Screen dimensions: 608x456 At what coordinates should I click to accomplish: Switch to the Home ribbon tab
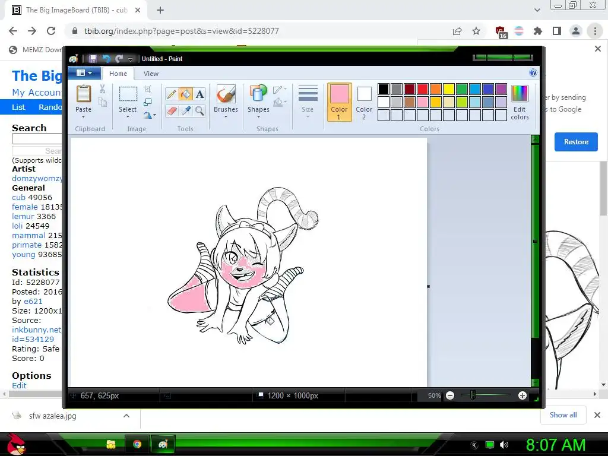coord(118,74)
